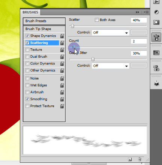Select the Texture options label
162x165 pixels.
[36, 49]
